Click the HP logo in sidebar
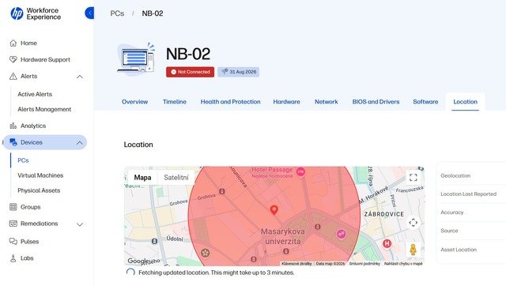The image size is (506, 286). point(17,13)
